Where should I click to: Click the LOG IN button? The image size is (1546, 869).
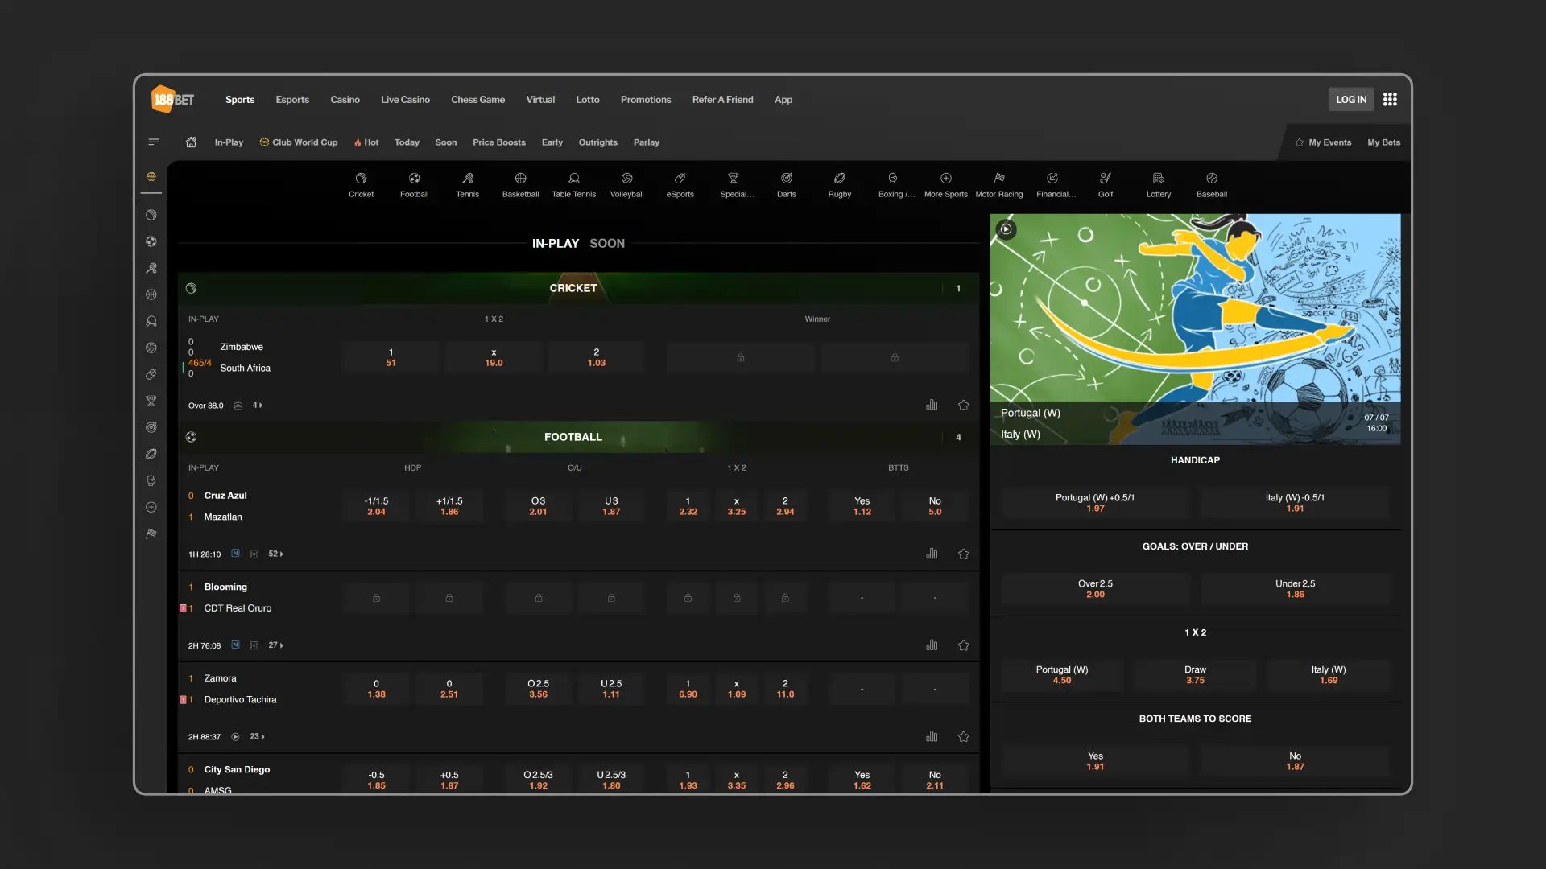[x=1350, y=100]
